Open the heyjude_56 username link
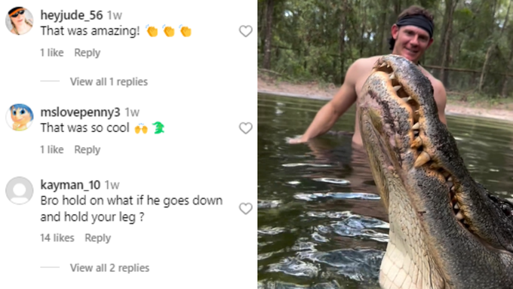 tap(72, 15)
